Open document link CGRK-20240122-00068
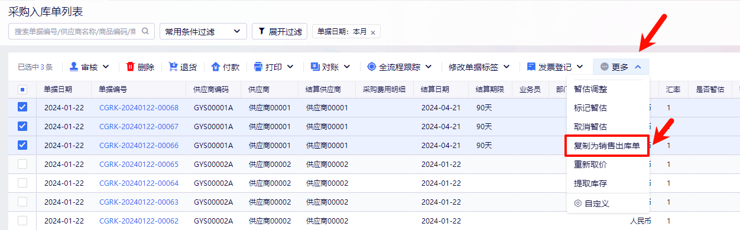 [x=139, y=108]
